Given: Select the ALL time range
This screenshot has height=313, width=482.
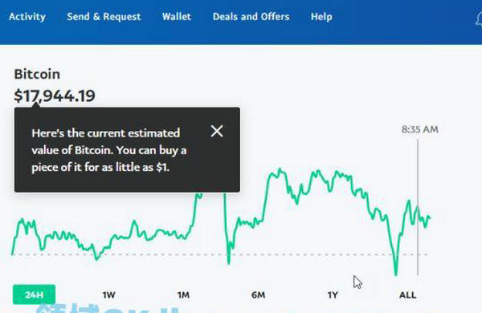Looking at the screenshot, I should pyautogui.click(x=407, y=295).
